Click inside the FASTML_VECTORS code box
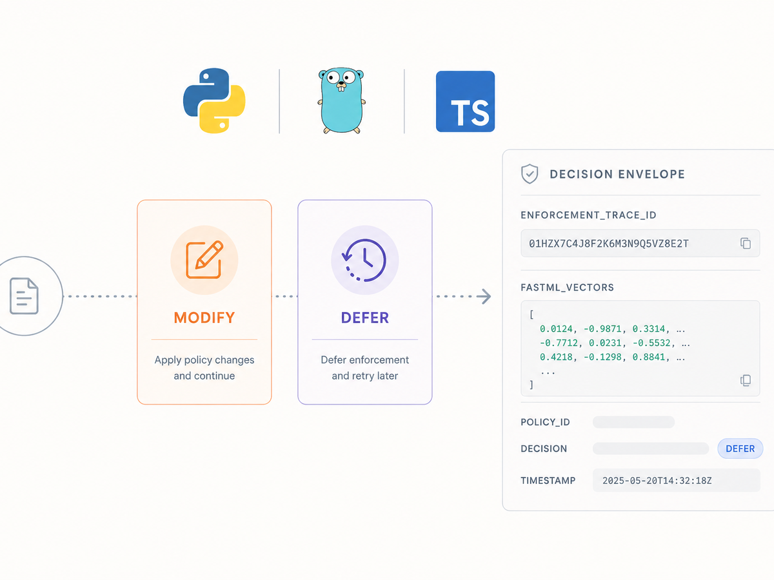Image resolution: width=774 pixels, height=580 pixels. (640, 349)
